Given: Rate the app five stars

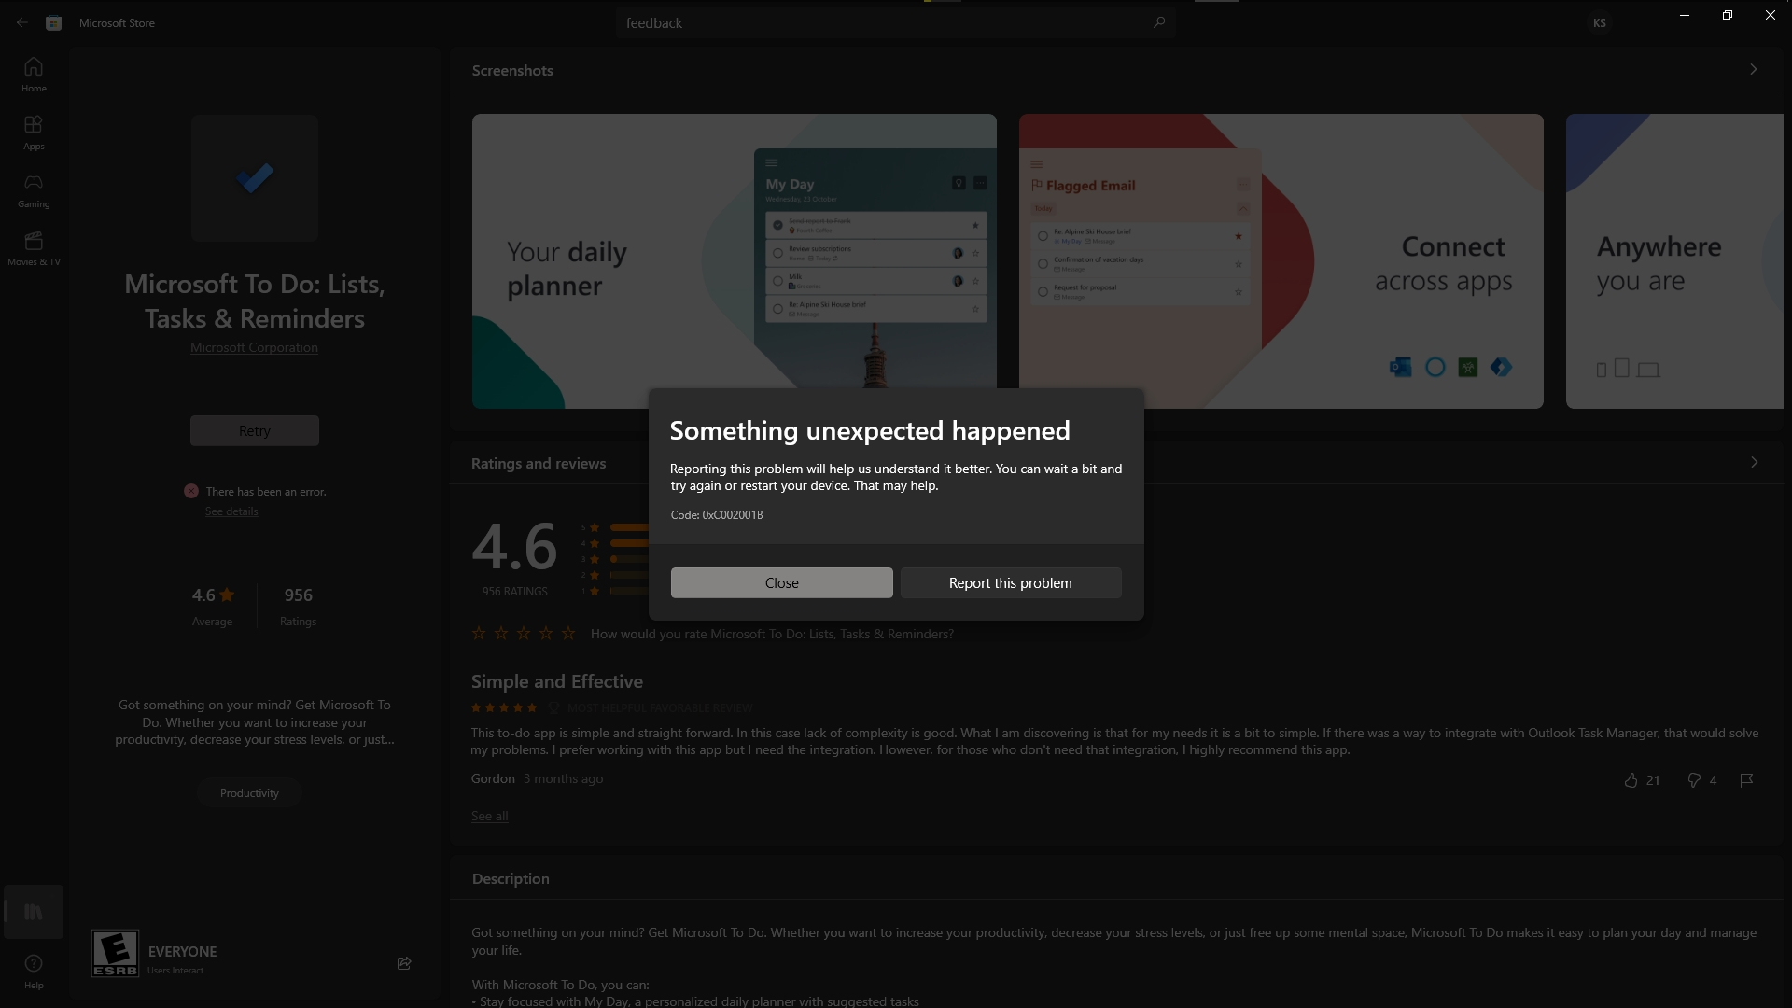Looking at the screenshot, I should [568, 633].
